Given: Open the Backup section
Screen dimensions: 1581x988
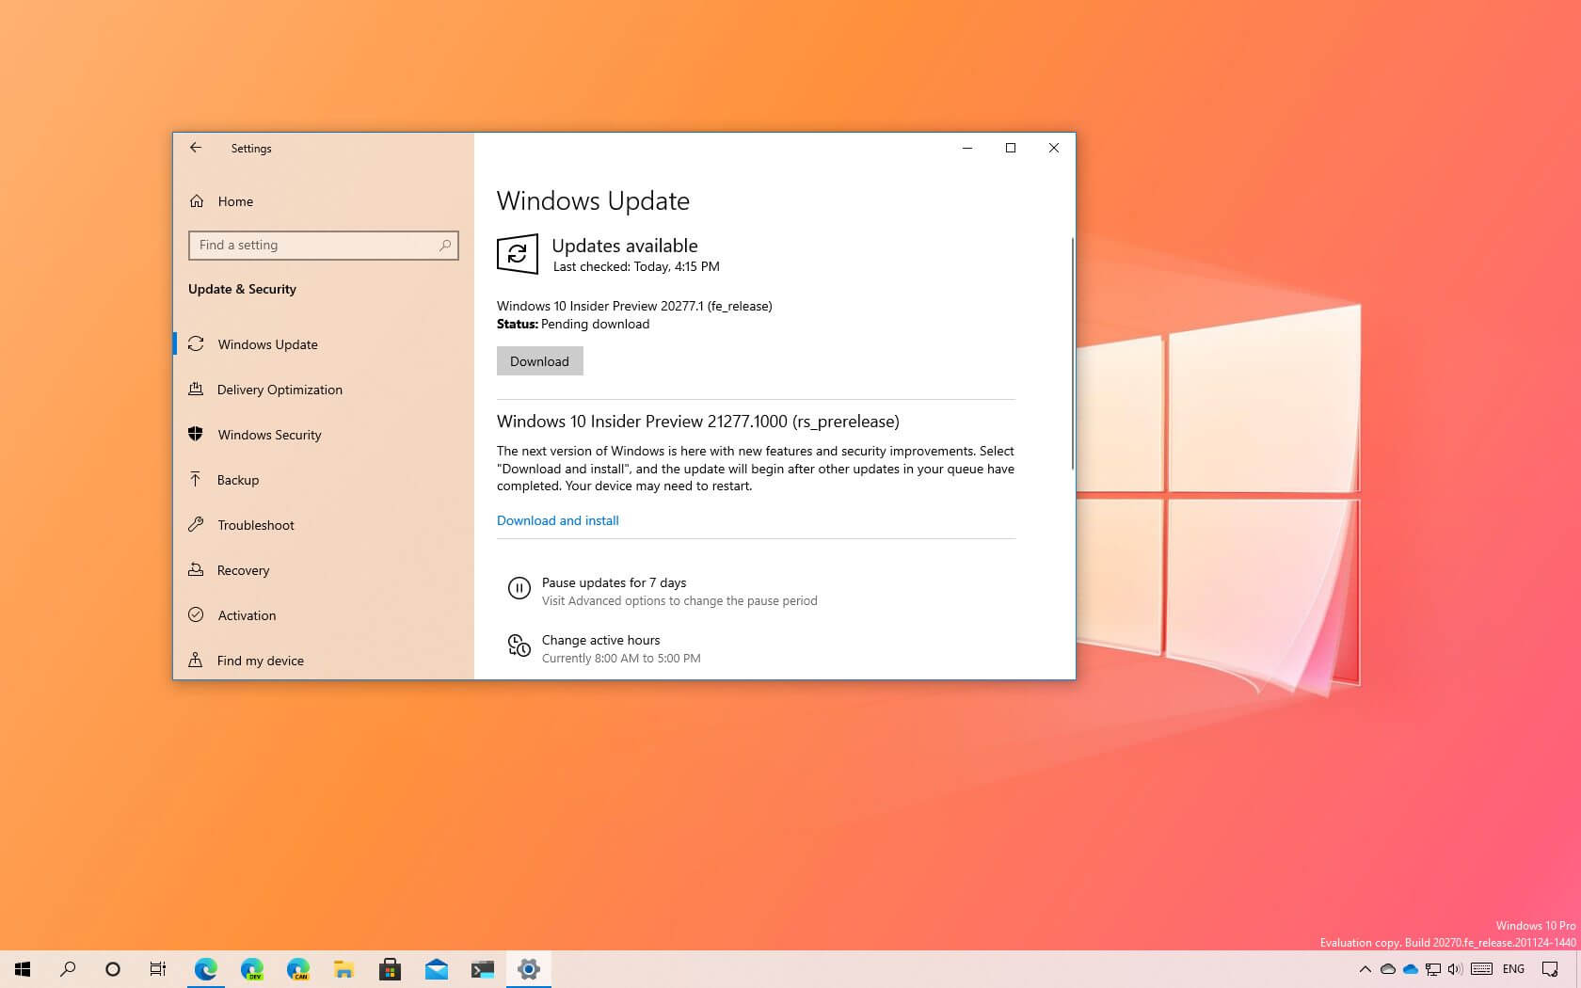Looking at the screenshot, I should [x=237, y=480].
